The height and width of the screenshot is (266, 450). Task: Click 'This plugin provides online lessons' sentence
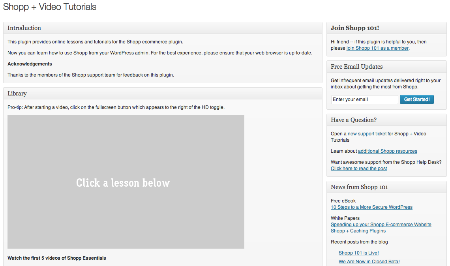point(95,42)
